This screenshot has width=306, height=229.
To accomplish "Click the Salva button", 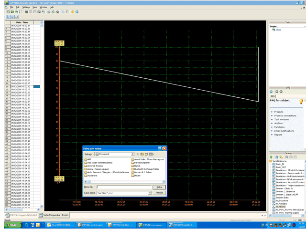I will coord(159,187).
